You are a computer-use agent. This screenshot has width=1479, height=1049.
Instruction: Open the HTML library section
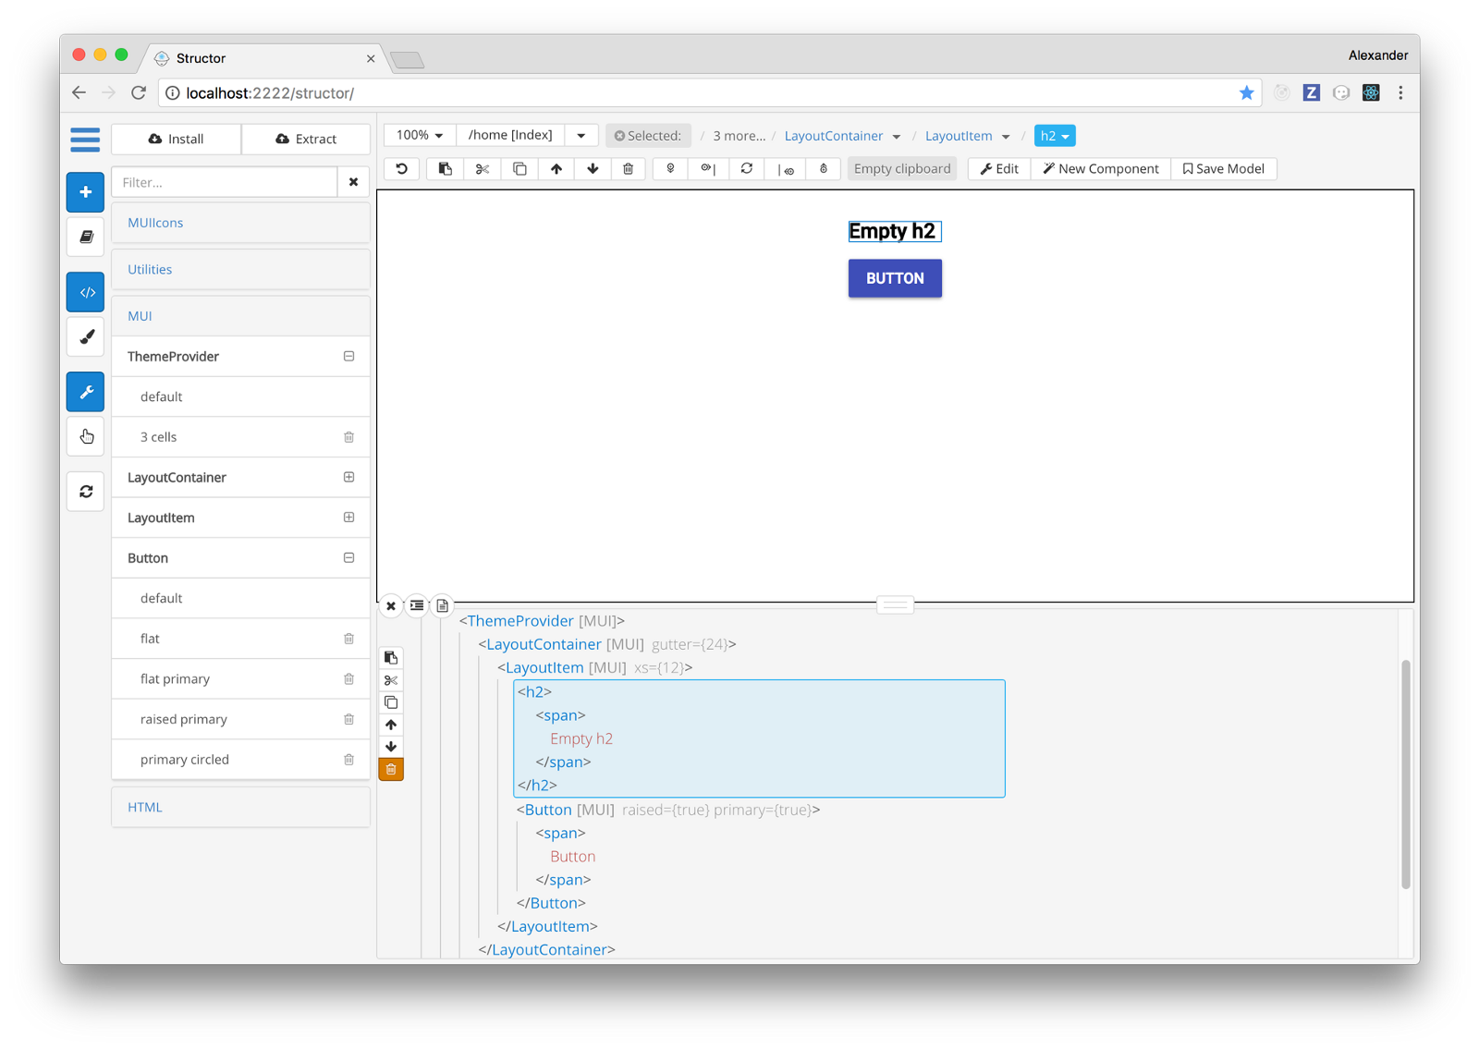tap(145, 807)
